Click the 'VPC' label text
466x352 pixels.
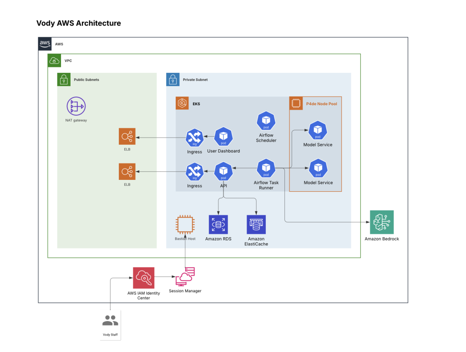click(68, 61)
